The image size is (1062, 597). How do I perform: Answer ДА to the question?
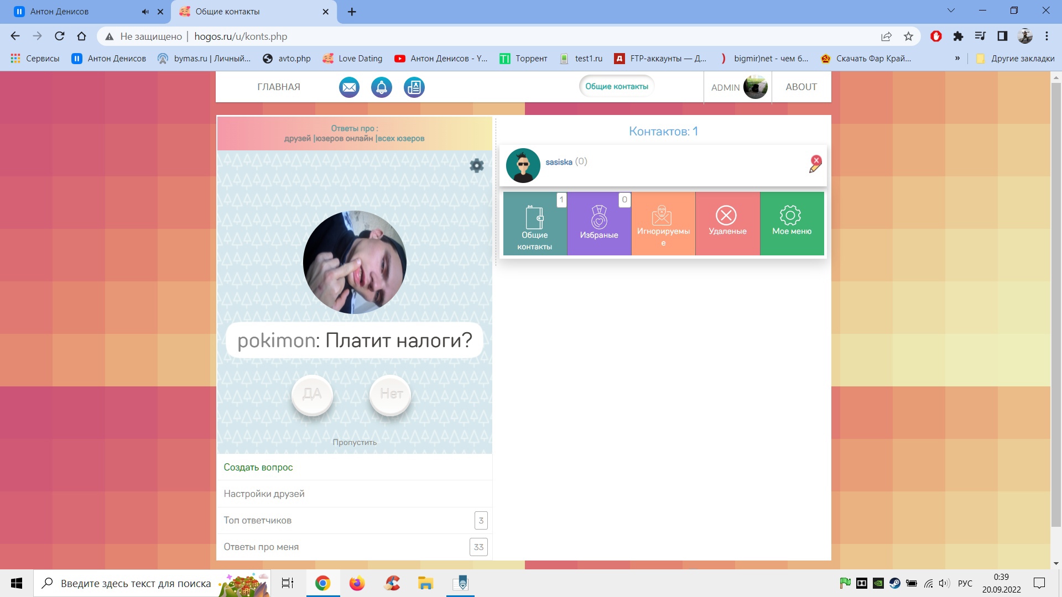[x=312, y=394]
